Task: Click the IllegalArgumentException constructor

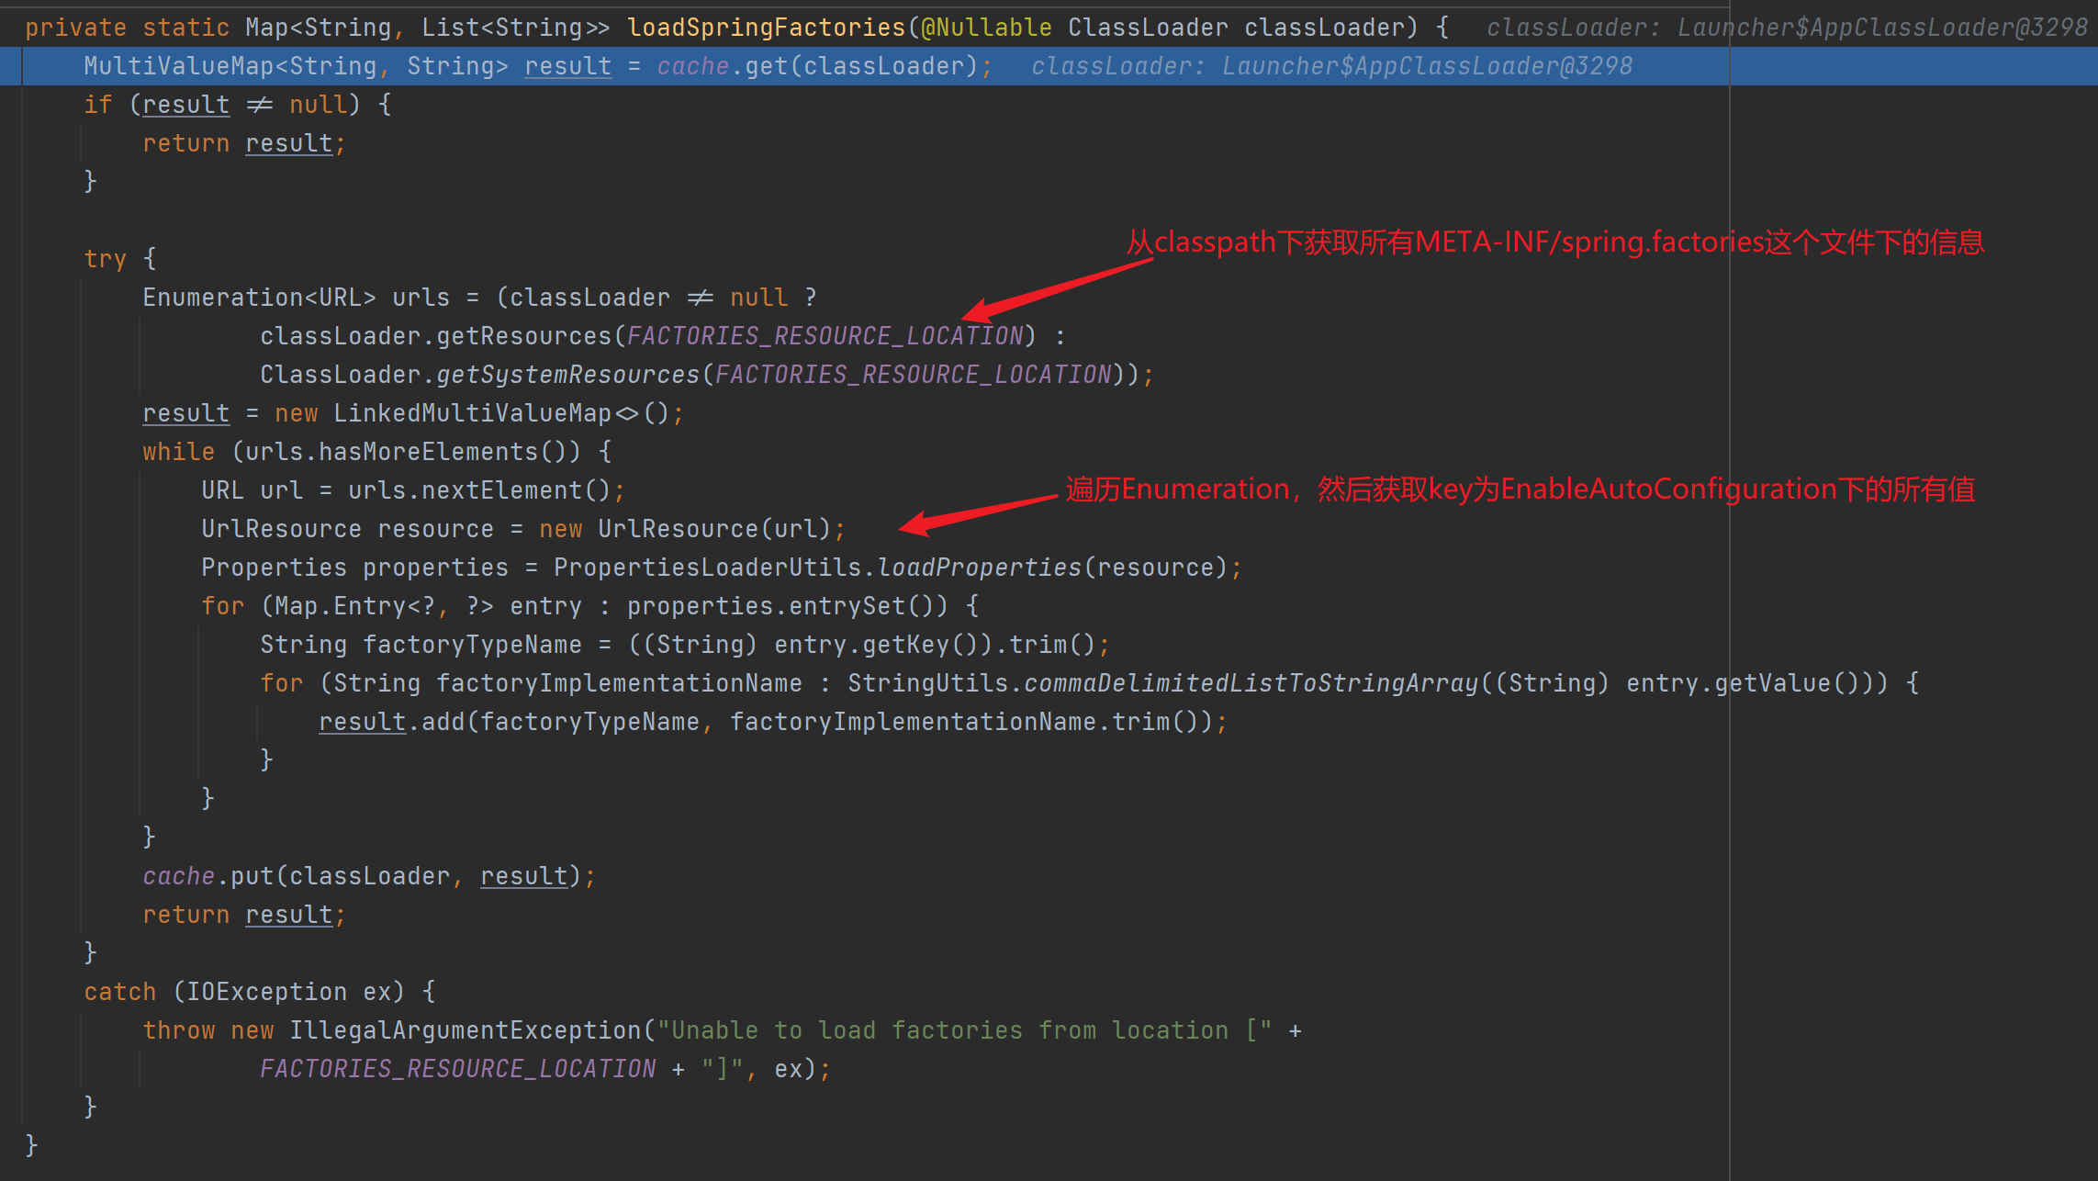Action: tap(465, 1030)
